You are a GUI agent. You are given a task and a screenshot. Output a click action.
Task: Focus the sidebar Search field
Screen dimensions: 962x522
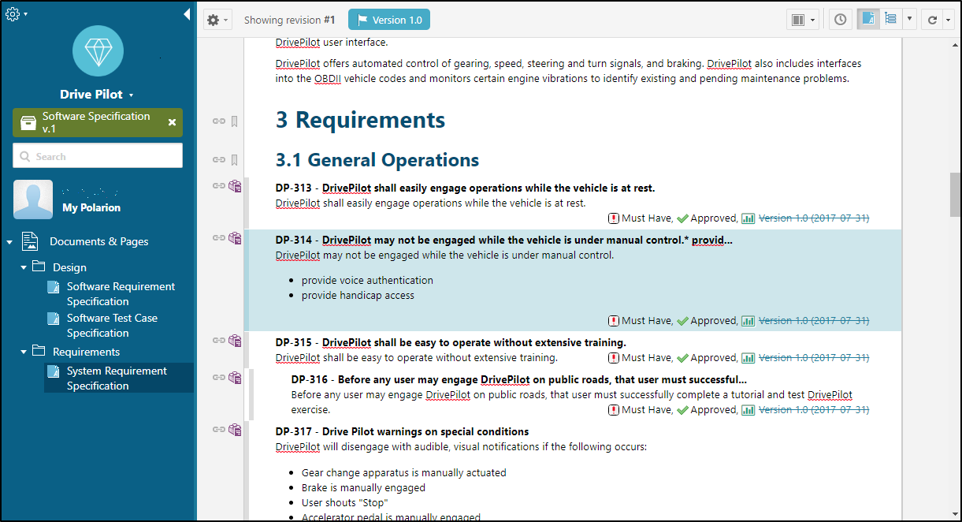pyautogui.click(x=98, y=156)
